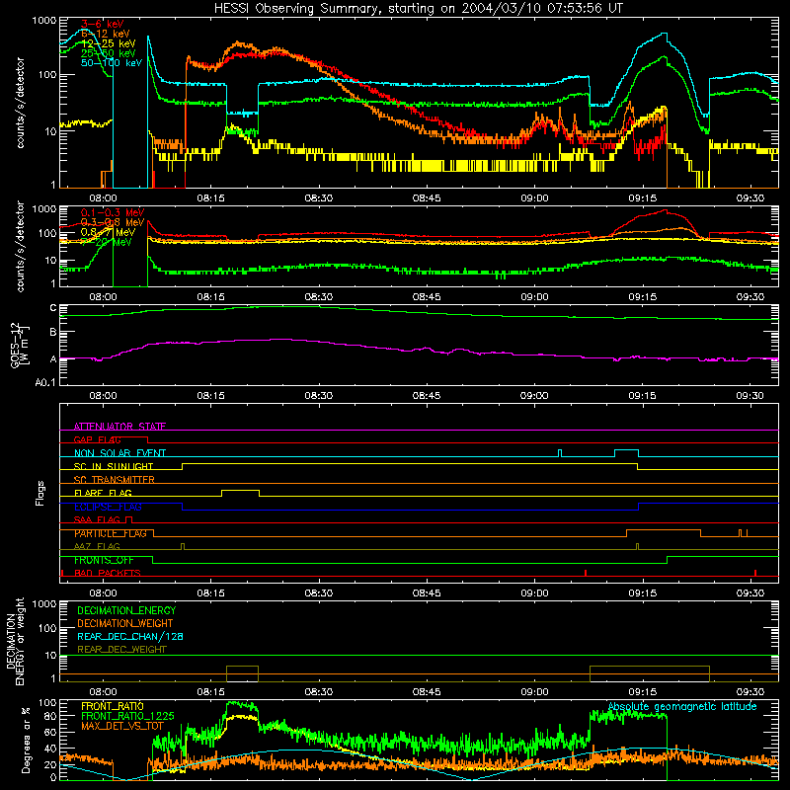Click the ATTENUATOR_STATE flag label
Screen dimensions: 790x790
119,427
